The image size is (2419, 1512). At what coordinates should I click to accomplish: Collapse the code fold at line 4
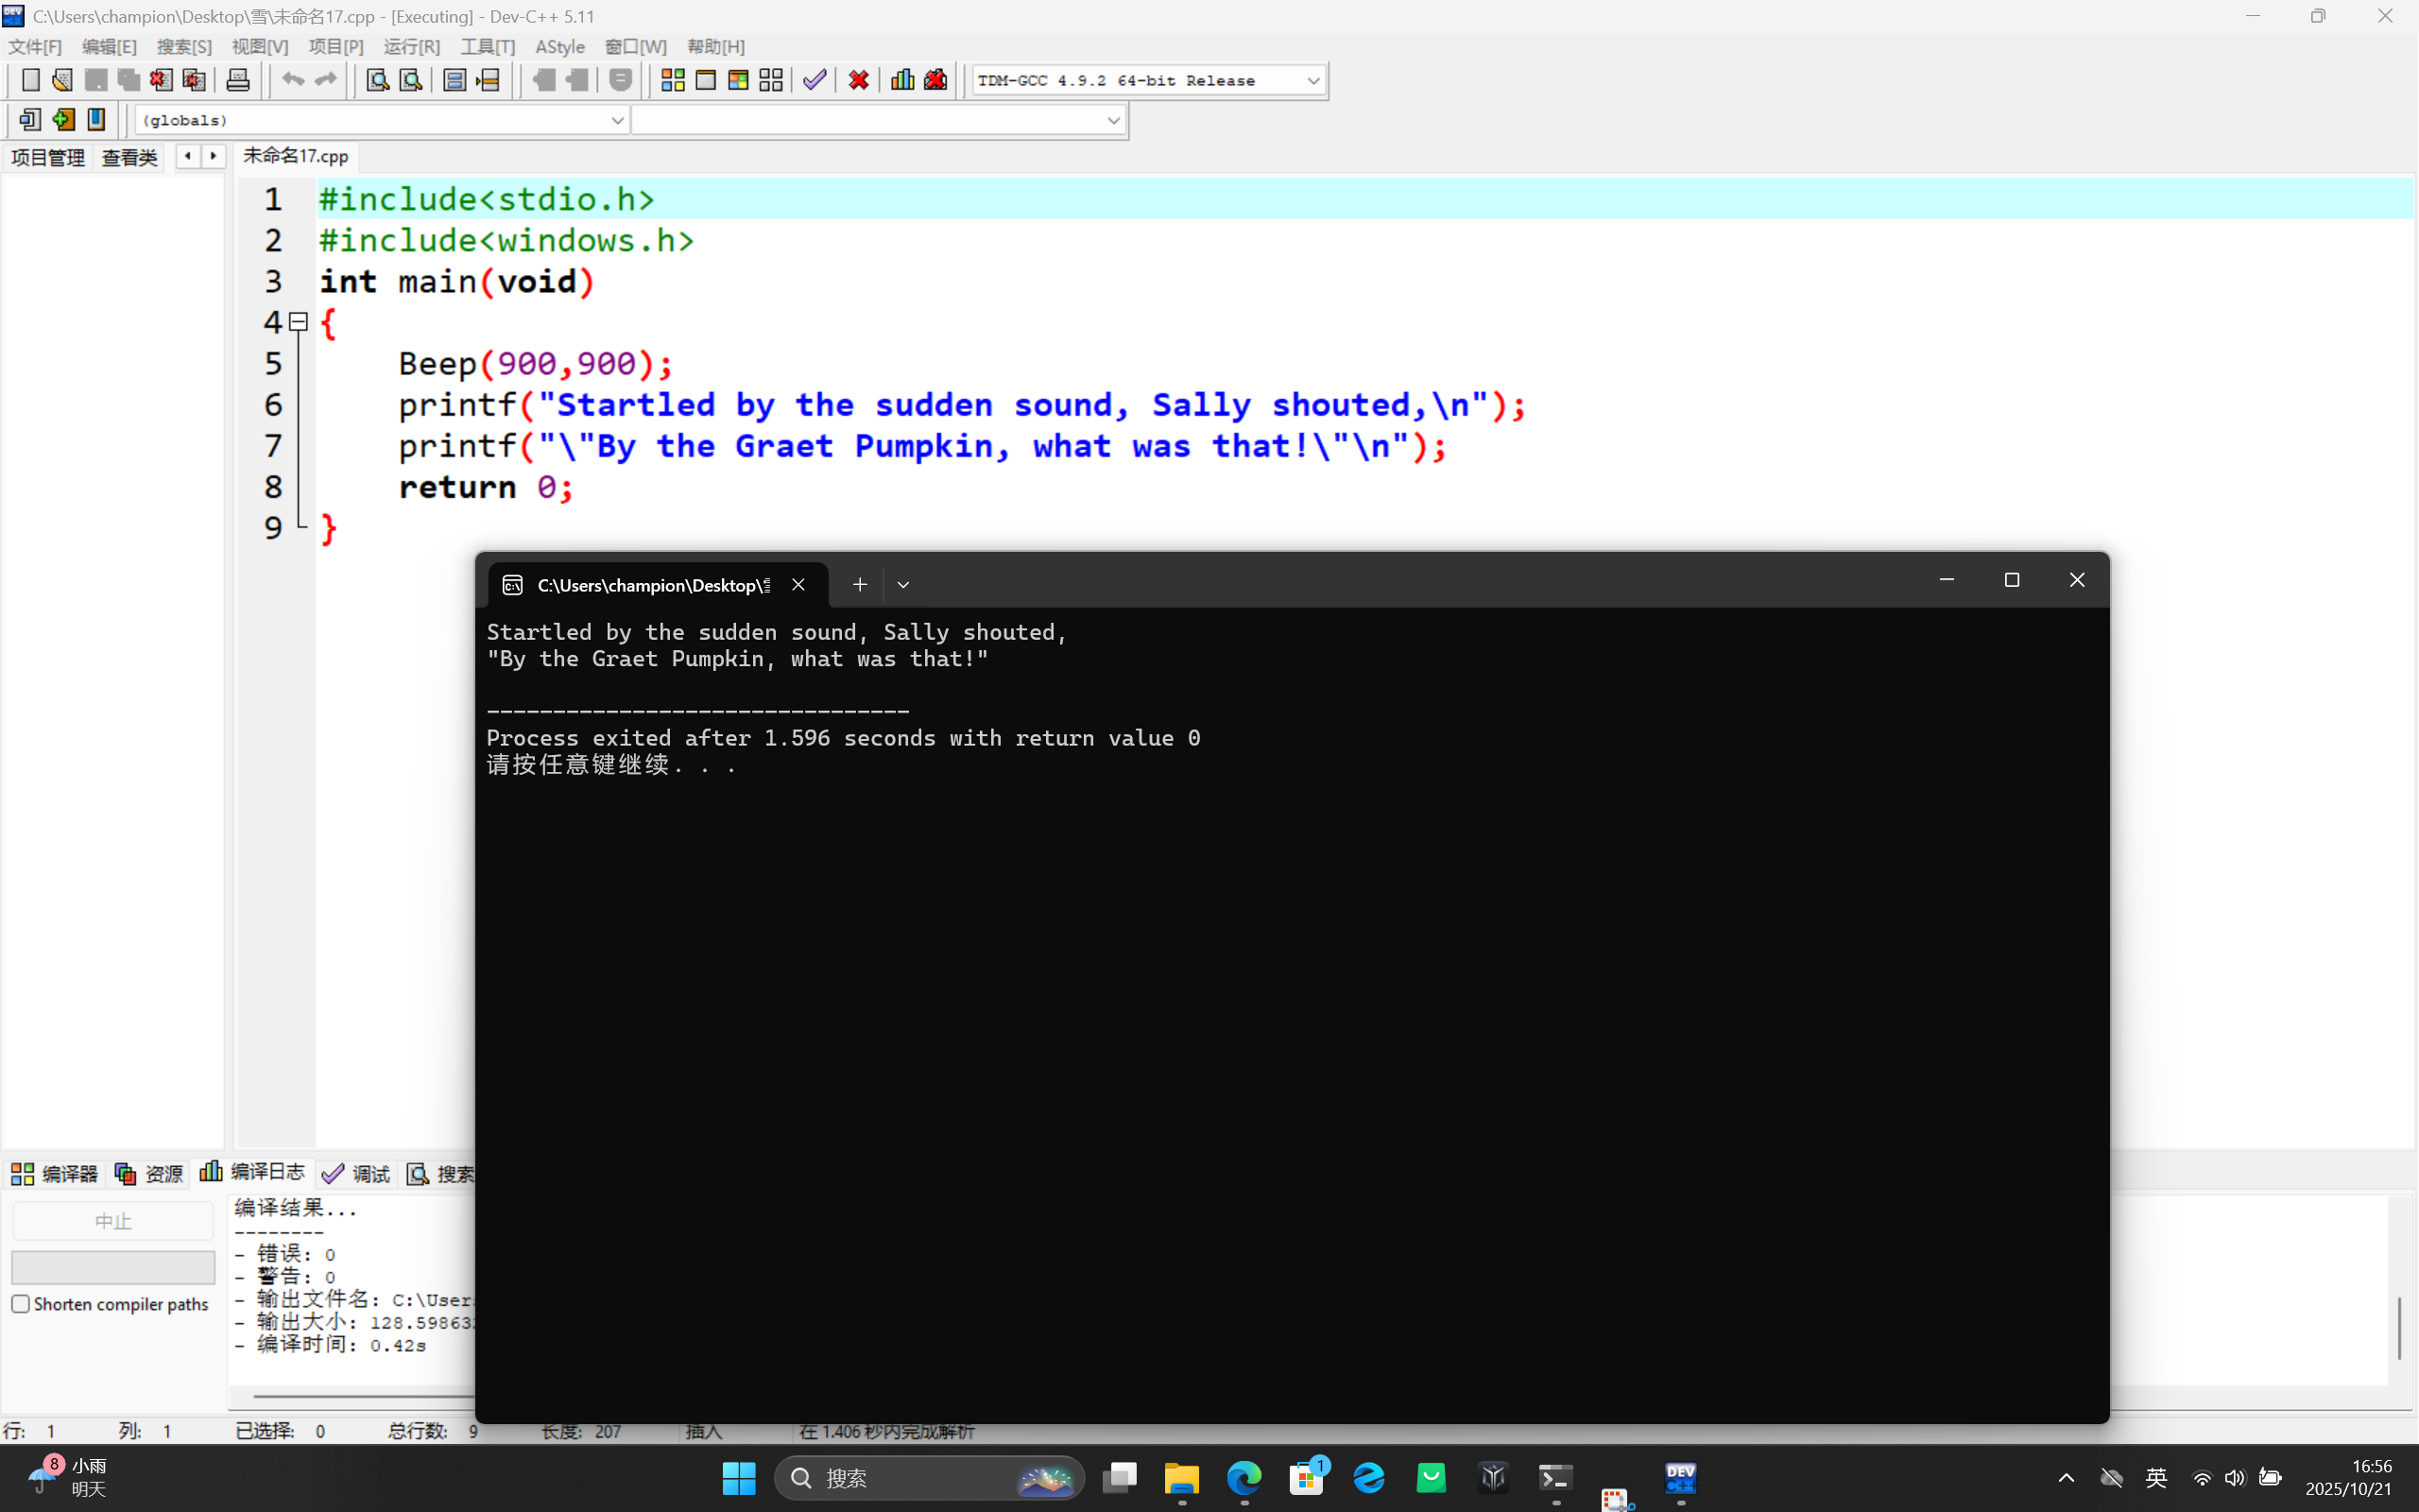298,322
